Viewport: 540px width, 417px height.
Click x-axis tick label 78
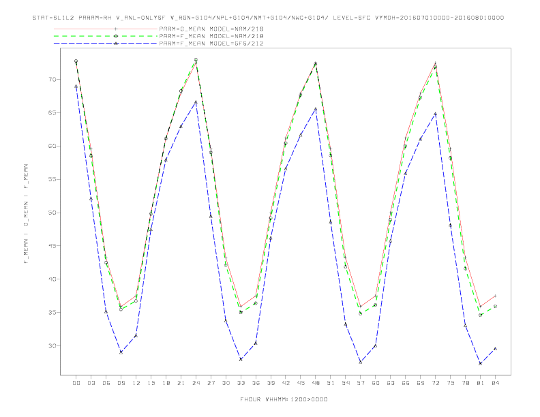(465, 383)
